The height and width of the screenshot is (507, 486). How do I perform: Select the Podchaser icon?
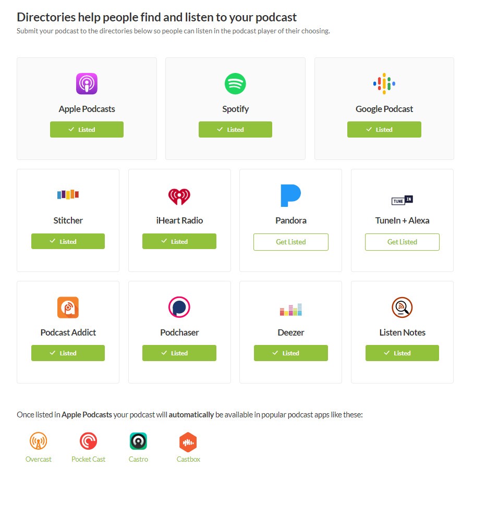click(179, 307)
